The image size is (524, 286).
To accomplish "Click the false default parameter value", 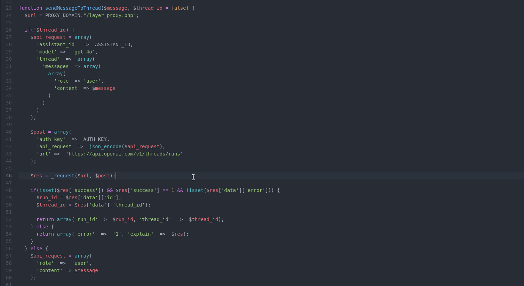I will pos(178,8).
